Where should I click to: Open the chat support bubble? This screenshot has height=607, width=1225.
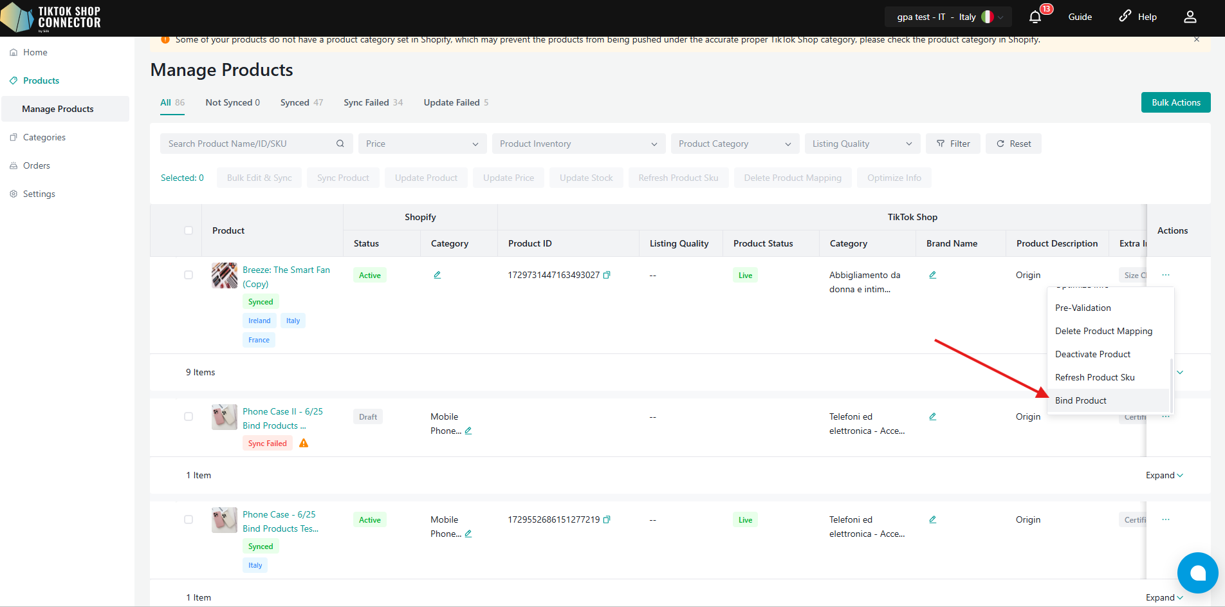(x=1197, y=573)
